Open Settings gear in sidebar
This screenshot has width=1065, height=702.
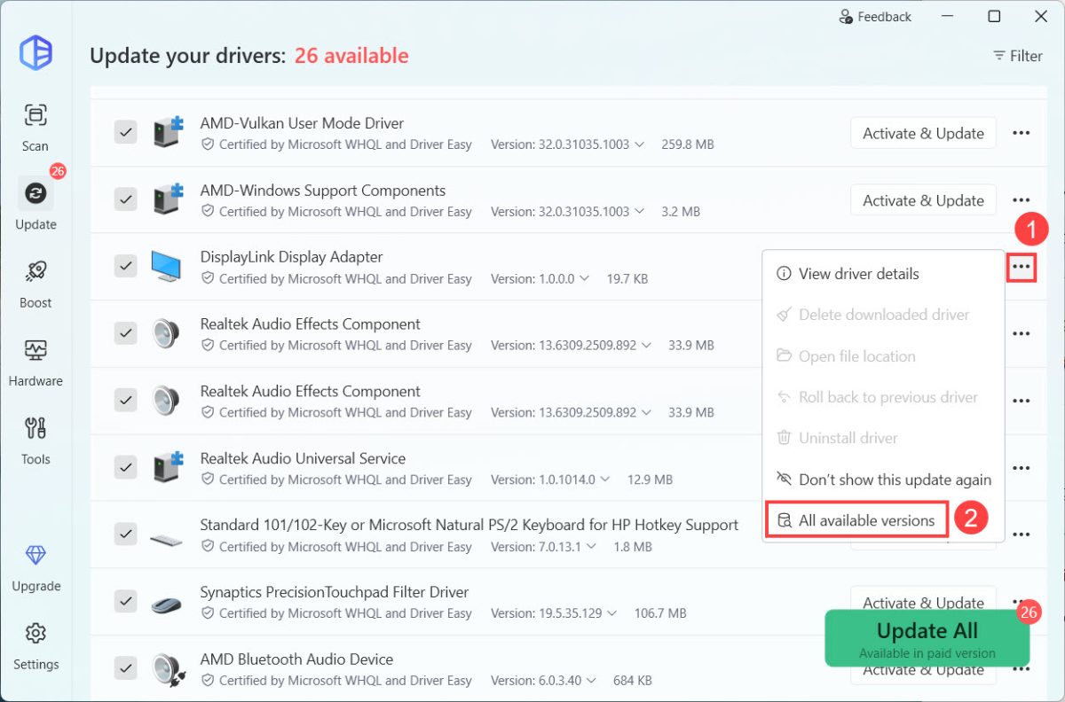coord(35,644)
